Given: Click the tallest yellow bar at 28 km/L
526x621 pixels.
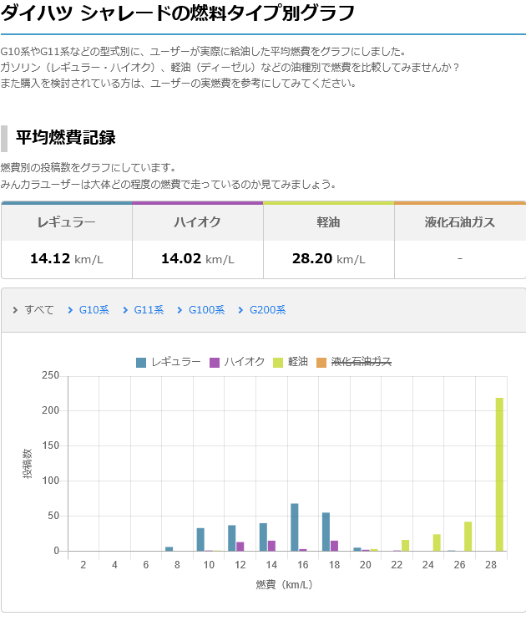Looking at the screenshot, I should 499,474.
